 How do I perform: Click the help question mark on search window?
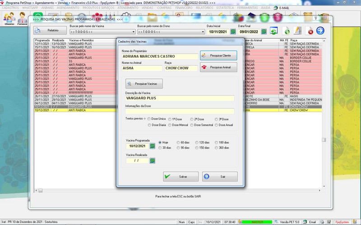click(x=315, y=18)
